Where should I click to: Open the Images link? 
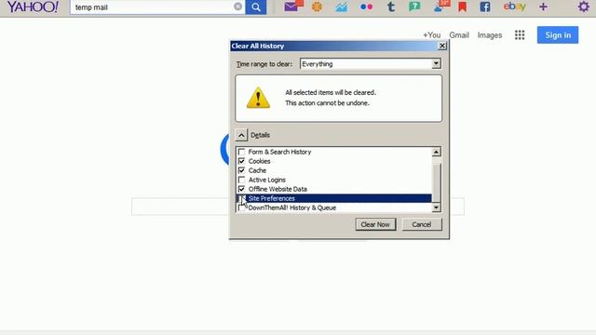click(490, 35)
